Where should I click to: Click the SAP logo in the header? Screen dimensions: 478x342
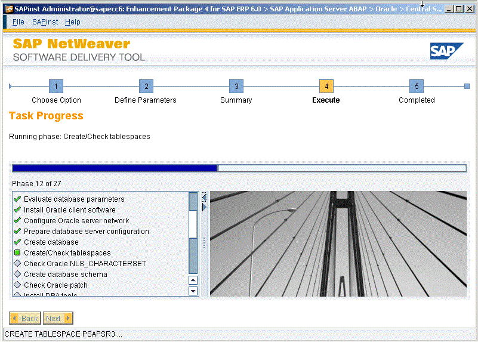pos(446,51)
